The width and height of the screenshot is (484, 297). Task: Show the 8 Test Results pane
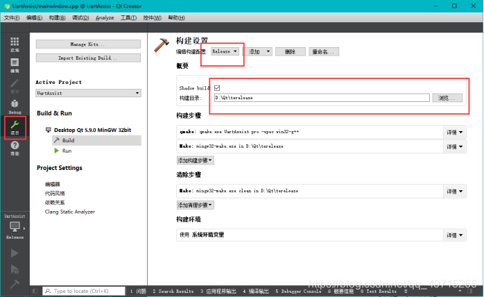point(379,291)
